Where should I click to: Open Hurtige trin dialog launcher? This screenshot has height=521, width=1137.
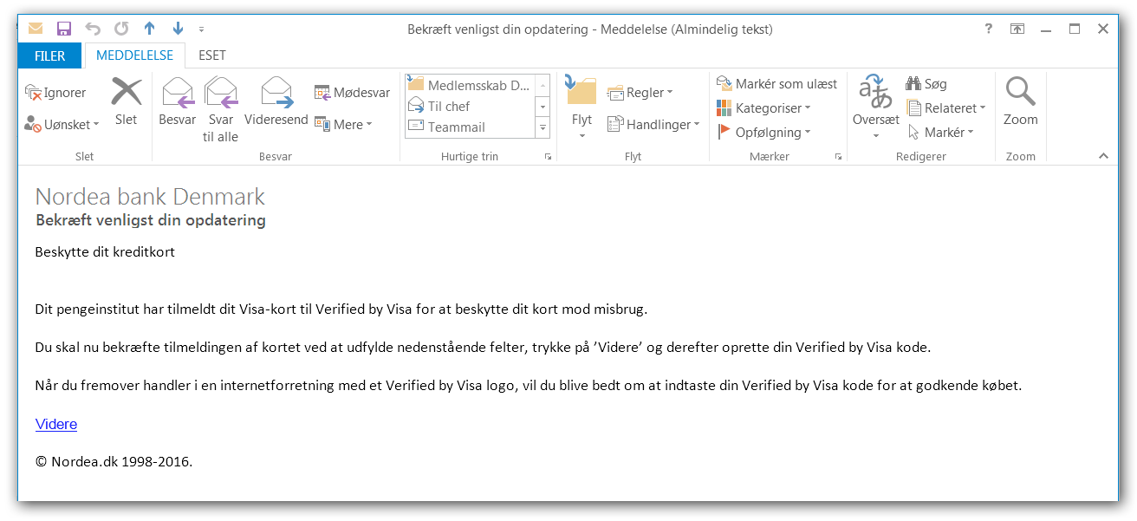pos(548,157)
